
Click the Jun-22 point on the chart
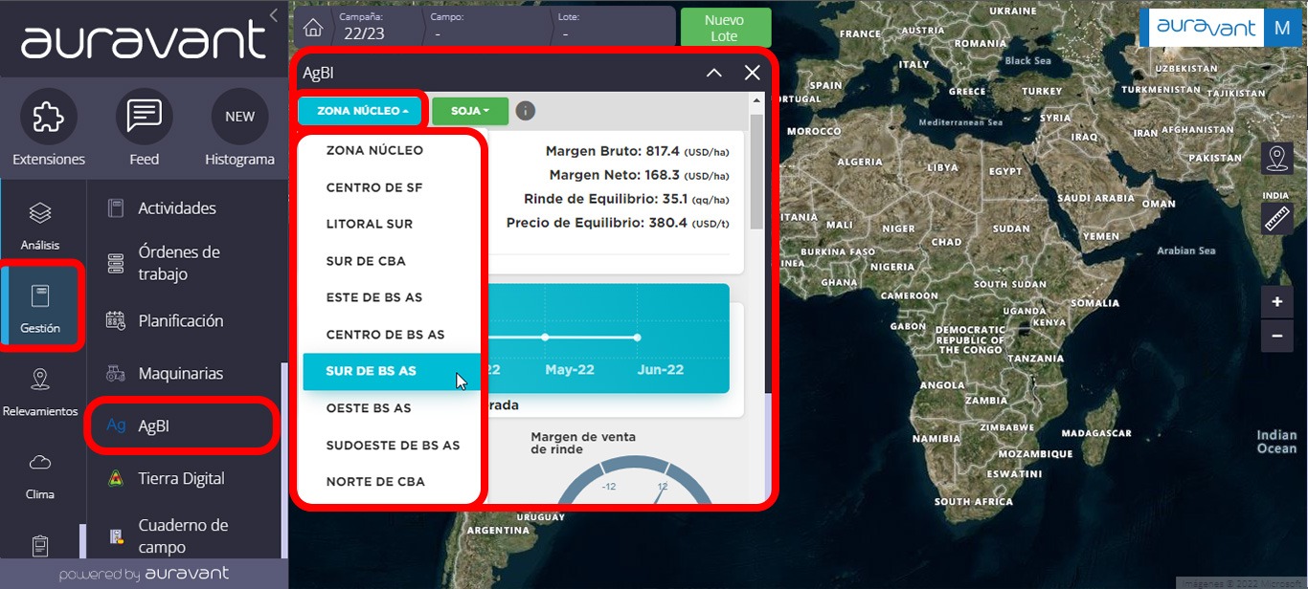point(638,338)
